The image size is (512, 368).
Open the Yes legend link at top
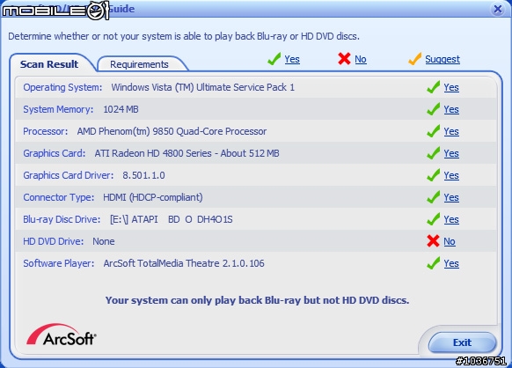292,59
